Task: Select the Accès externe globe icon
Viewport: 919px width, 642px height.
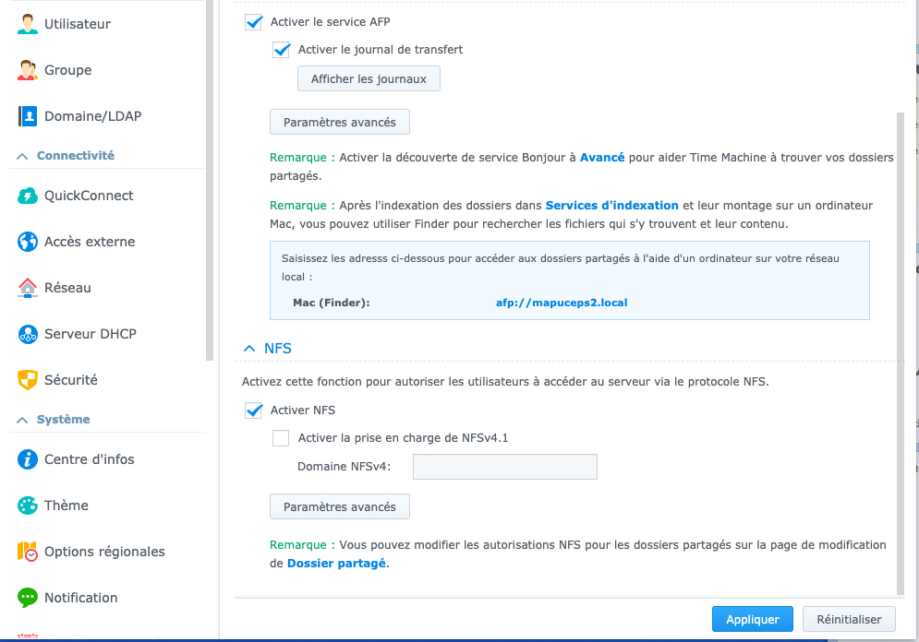Action: tap(27, 242)
